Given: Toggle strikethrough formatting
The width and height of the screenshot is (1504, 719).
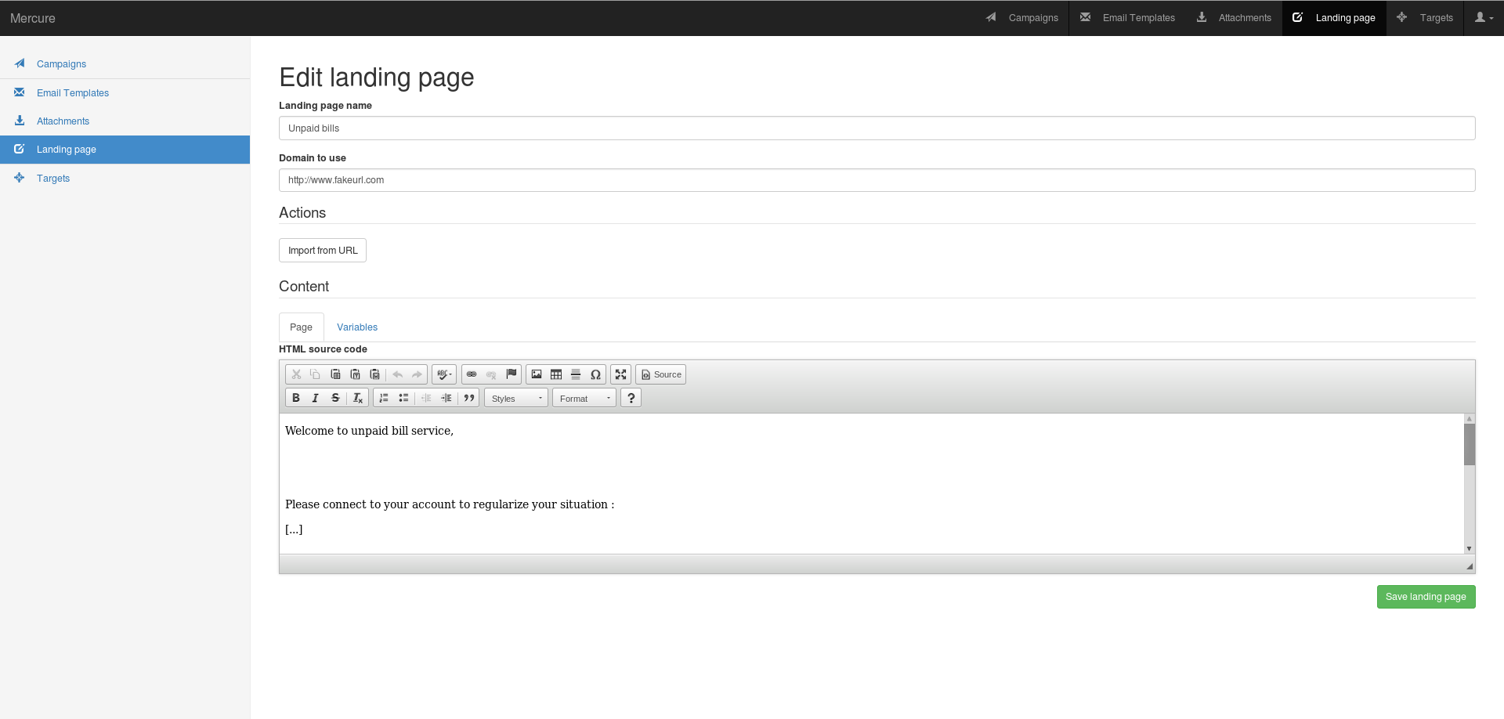Looking at the screenshot, I should pyautogui.click(x=335, y=398).
